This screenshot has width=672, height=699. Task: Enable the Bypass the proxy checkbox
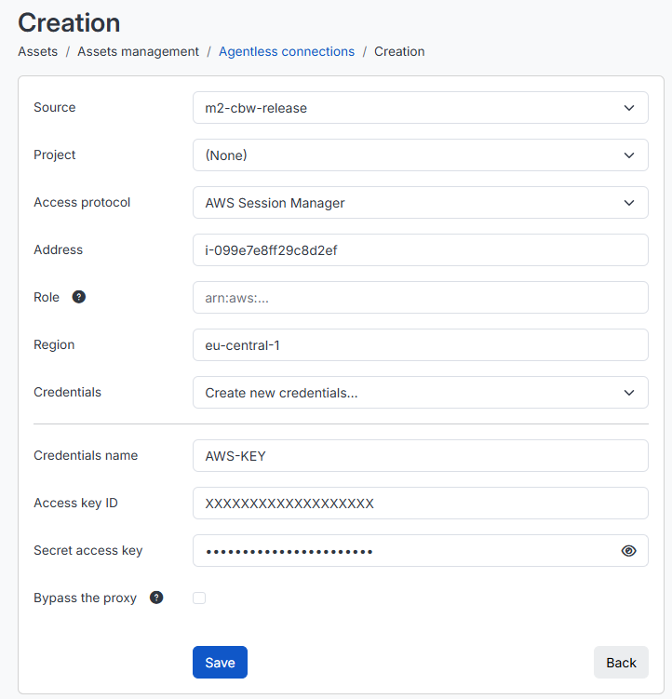pos(199,598)
